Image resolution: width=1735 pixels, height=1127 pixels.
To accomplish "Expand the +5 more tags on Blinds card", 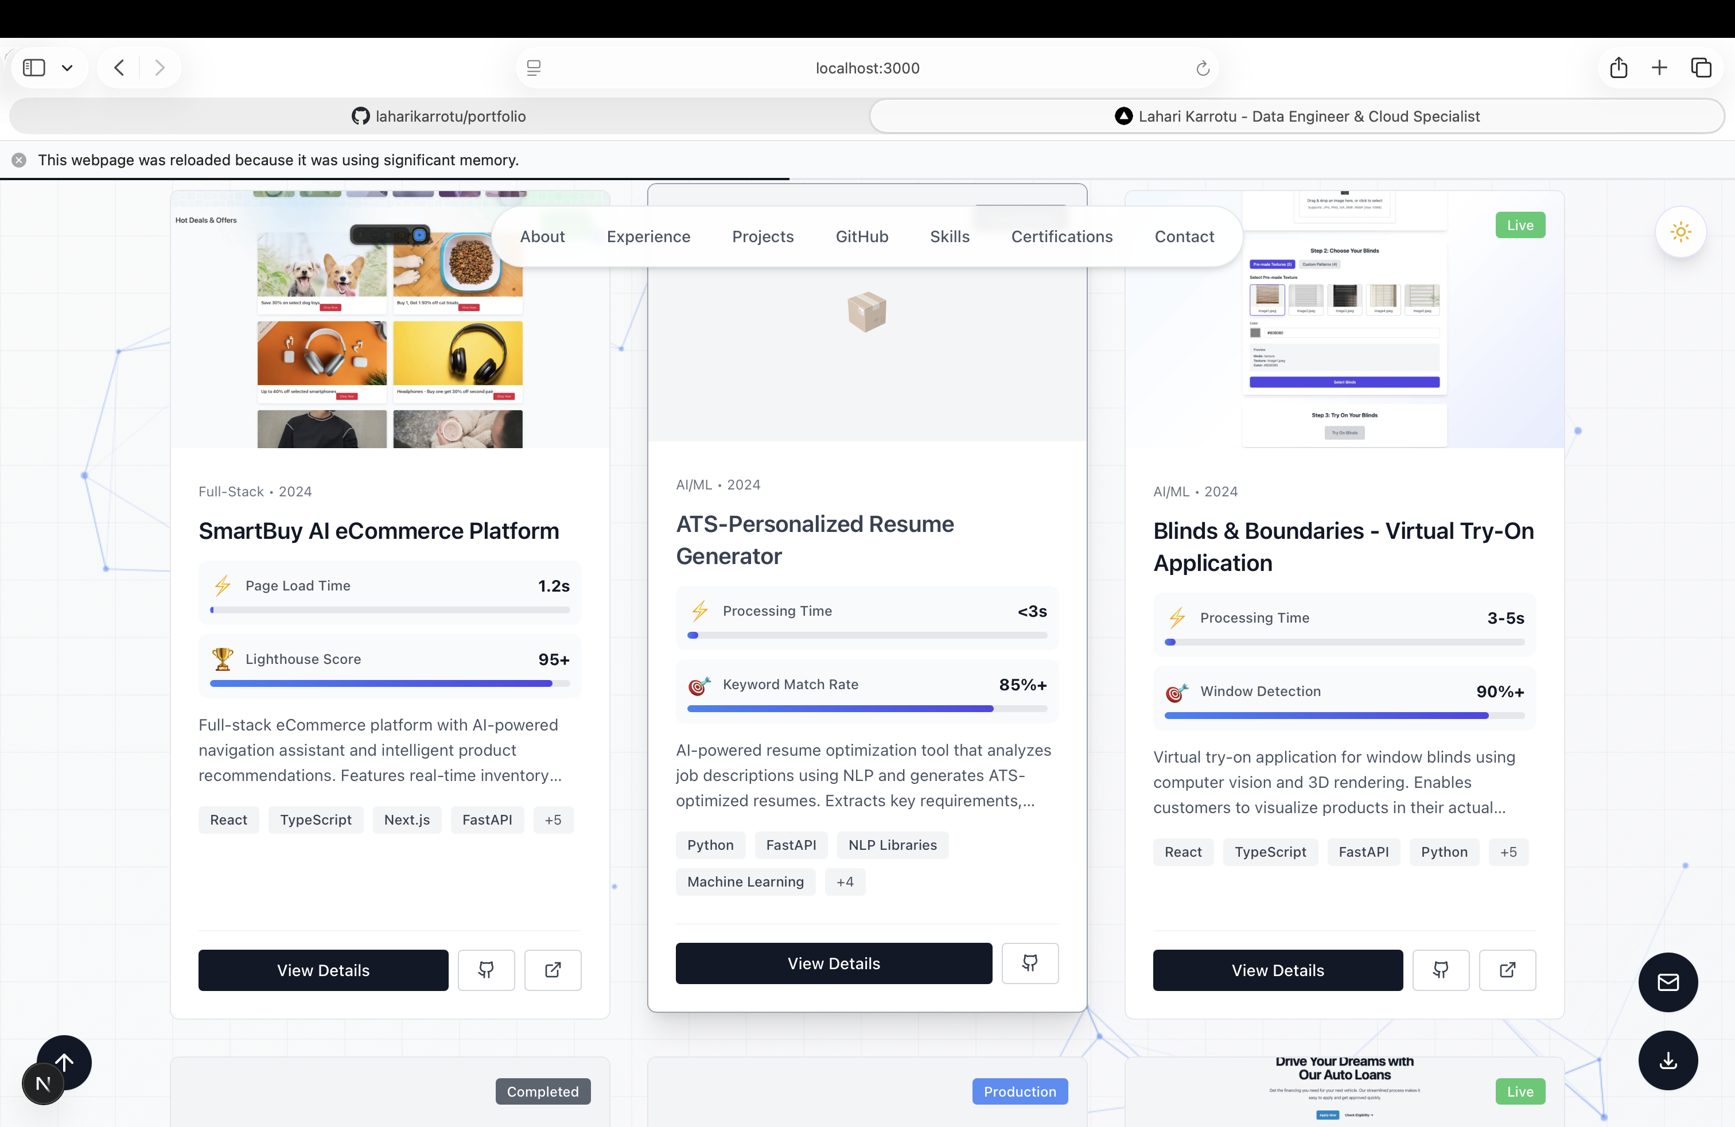I will tap(1508, 852).
